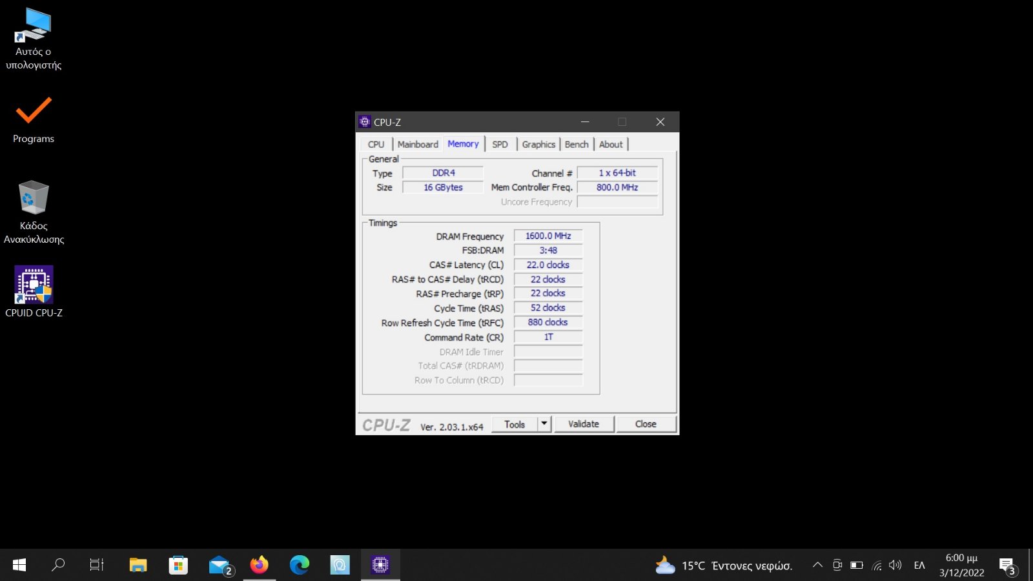Click the empty Row To Column (tRCD) field

click(548, 380)
